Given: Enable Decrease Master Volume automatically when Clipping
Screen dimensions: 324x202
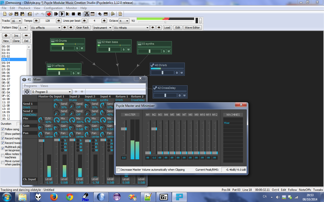Looking at the screenshot, I should pos(118,170).
